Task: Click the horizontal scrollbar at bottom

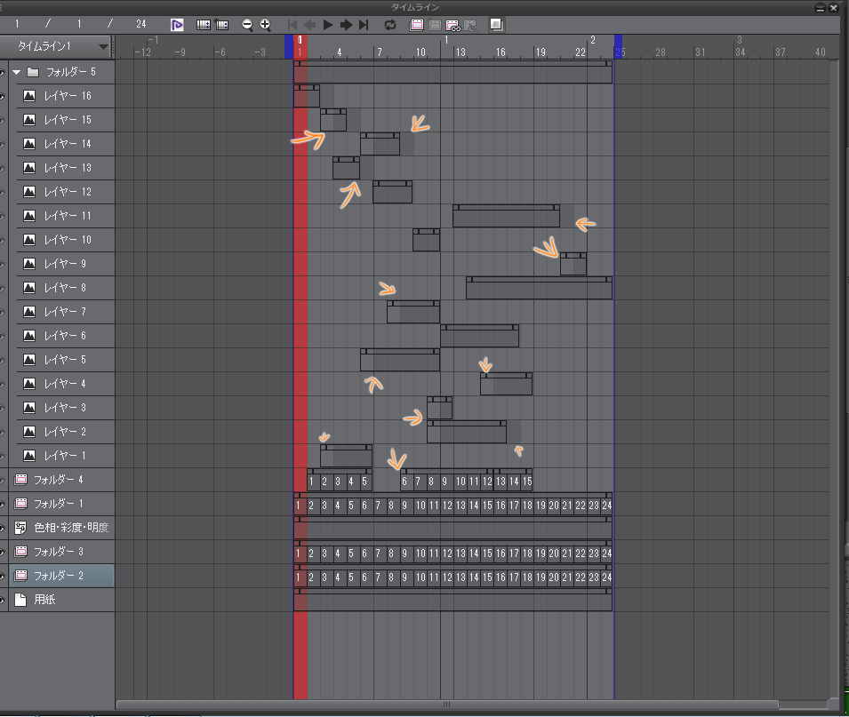Action: tap(447, 705)
